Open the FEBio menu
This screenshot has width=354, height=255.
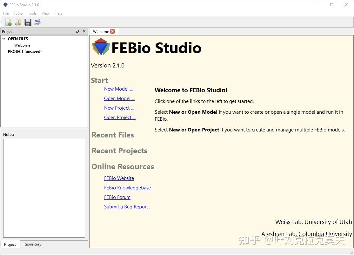(x=18, y=13)
